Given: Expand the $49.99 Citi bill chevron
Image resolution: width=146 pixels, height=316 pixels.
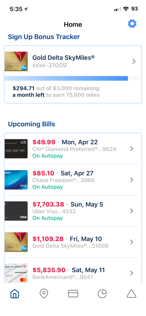Looking at the screenshot, I should (x=132, y=148).
